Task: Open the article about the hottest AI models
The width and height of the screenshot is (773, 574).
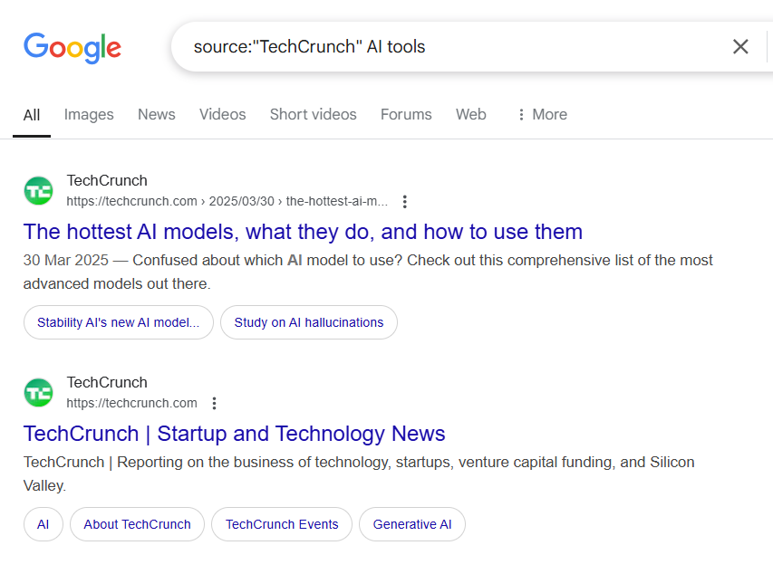Action: click(x=303, y=232)
